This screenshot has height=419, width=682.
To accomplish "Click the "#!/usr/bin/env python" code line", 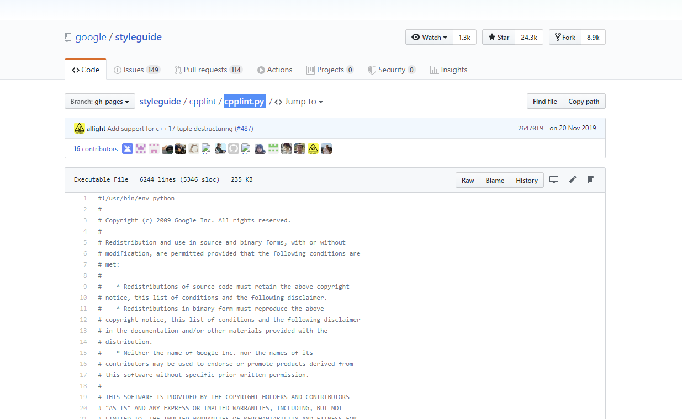I will tap(136, 198).
